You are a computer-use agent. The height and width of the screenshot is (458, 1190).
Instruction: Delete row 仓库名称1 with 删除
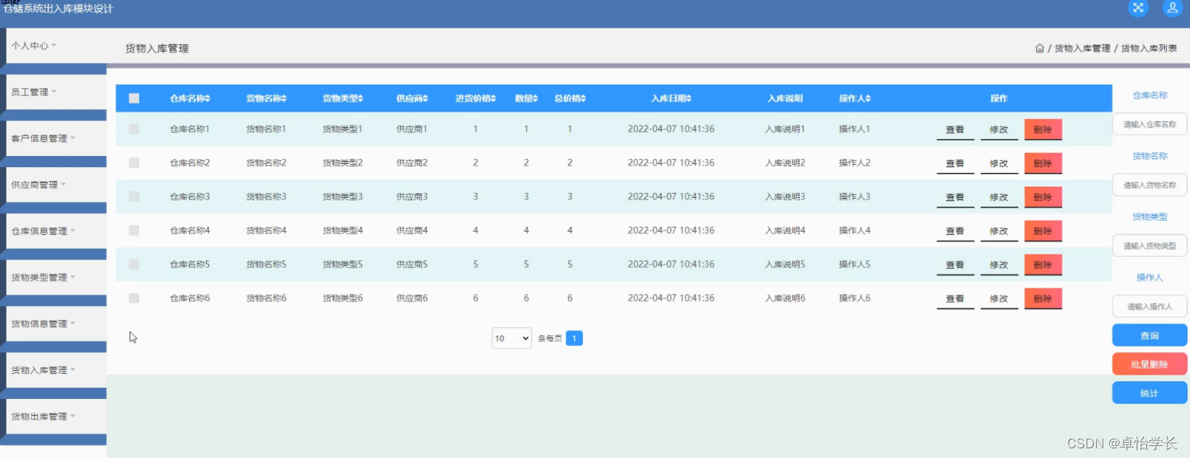click(1043, 129)
